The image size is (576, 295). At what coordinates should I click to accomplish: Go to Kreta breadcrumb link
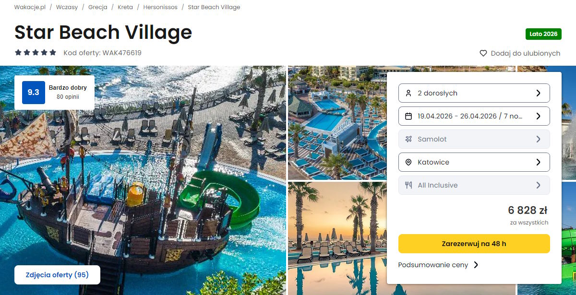[125, 7]
